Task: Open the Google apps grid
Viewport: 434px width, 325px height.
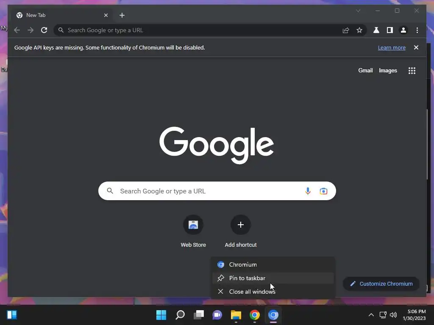Action: [x=412, y=71]
